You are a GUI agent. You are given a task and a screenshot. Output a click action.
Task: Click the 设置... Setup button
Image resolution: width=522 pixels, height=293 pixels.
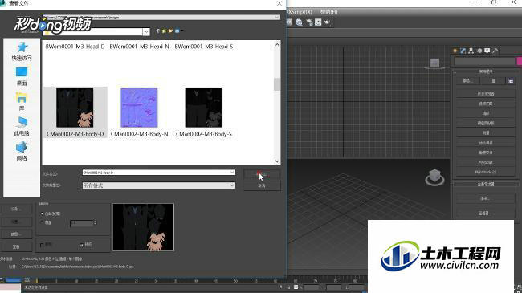[16, 222]
